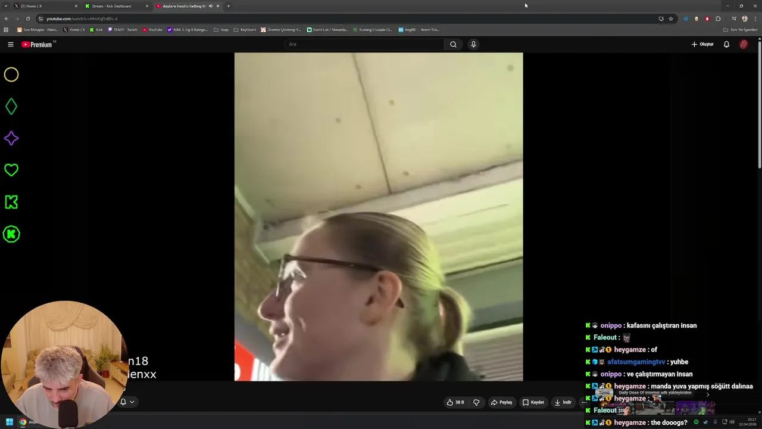Open the 'Burning Crusade Cl...' bookmark
Screen dimensions: 762x429
pyautogui.click(x=373, y=29)
